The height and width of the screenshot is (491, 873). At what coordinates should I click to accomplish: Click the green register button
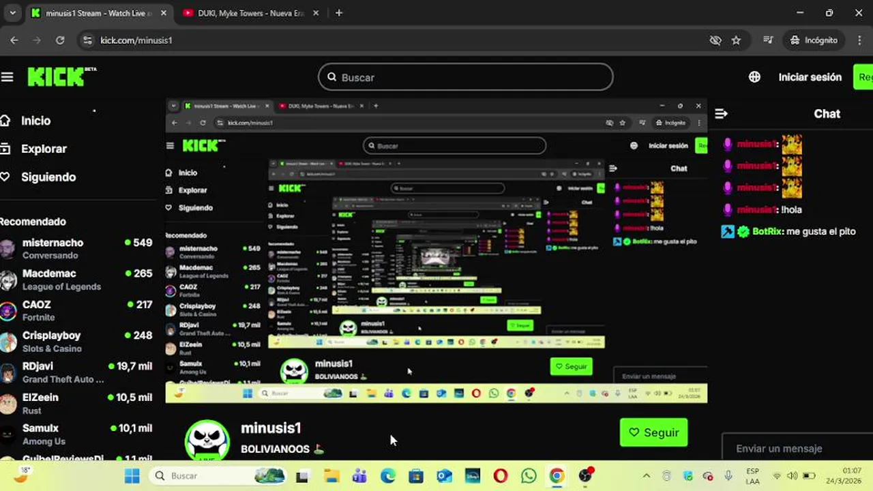[x=863, y=77]
